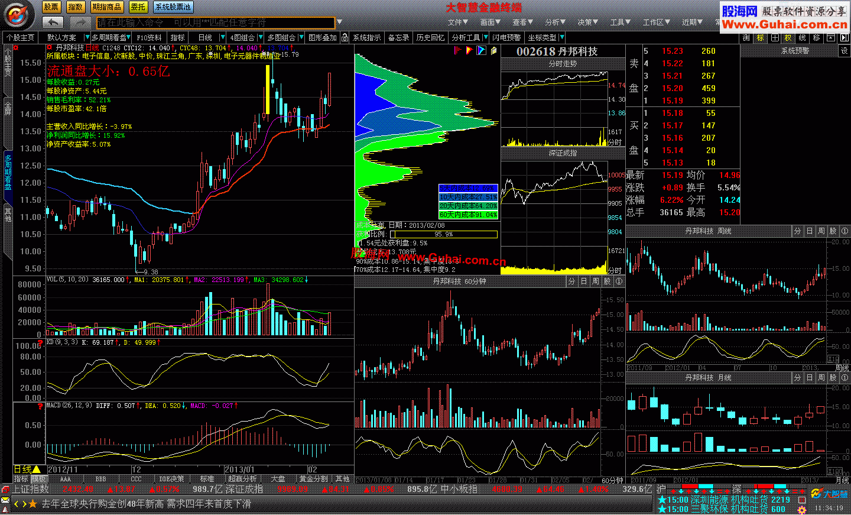Click the 标 marker tool icon
Viewport: 851px width, 515px height.
click(761, 37)
